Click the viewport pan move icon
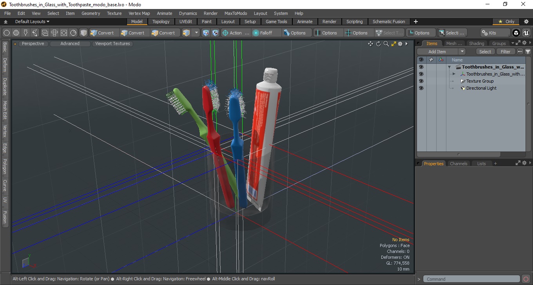This screenshot has height=285, width=533. click(x=370, y=44)
